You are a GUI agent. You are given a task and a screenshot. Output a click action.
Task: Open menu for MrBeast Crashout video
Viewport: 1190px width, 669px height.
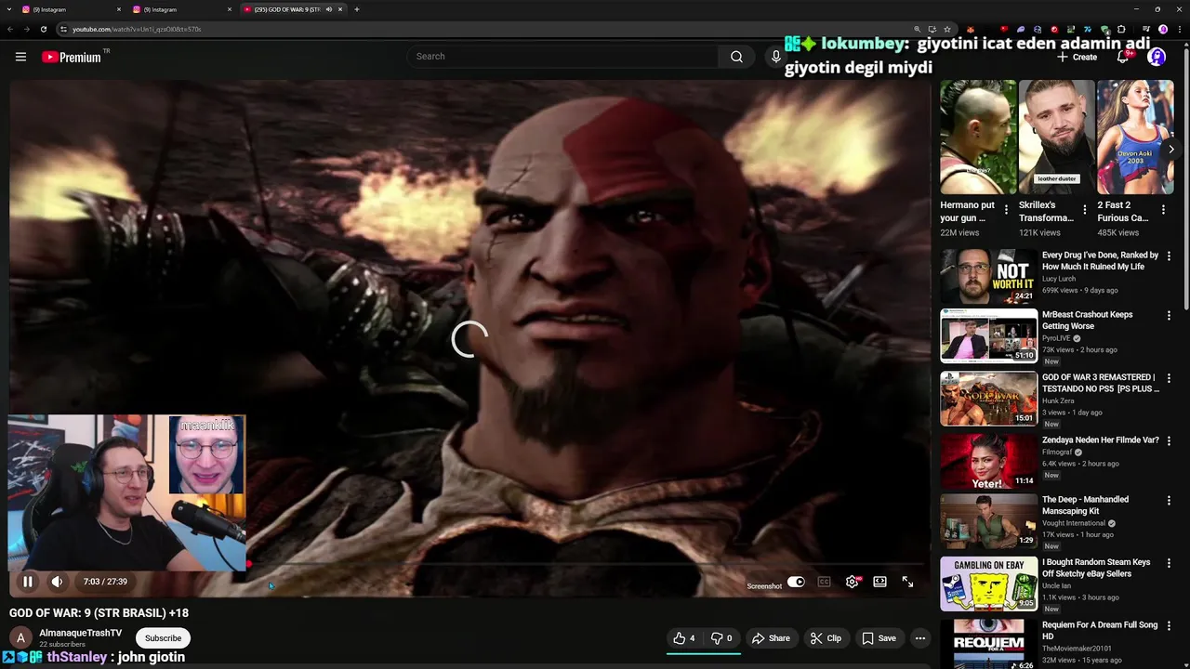pos(1169,316)
